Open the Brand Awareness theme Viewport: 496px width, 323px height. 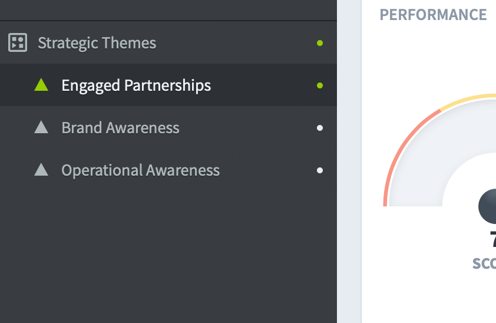coord(120,128)
